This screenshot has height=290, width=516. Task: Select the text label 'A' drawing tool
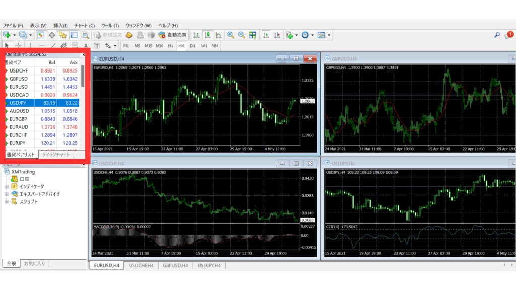[86, 46]
